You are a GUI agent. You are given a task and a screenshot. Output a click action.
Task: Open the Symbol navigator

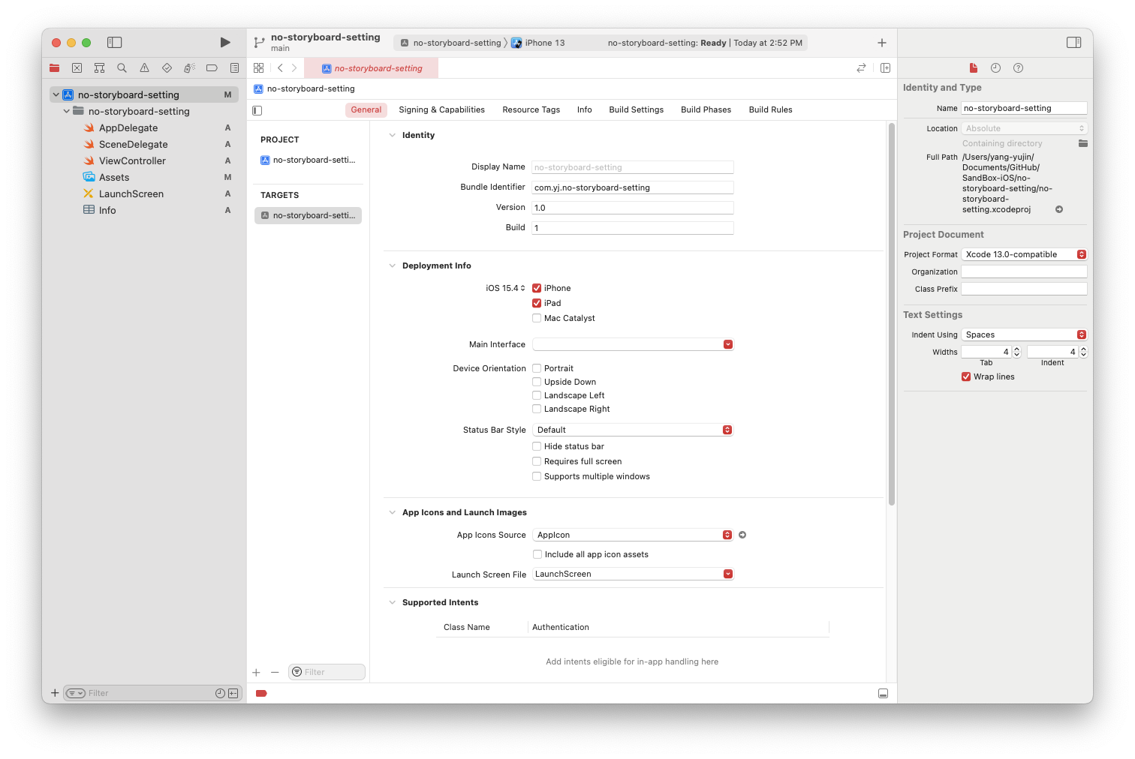[x=99, y=68]
